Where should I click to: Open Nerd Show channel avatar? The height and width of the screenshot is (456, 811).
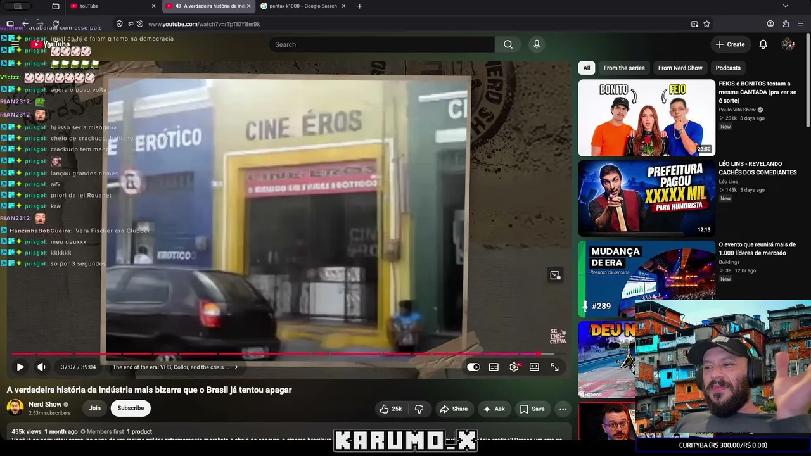point(15,408)
